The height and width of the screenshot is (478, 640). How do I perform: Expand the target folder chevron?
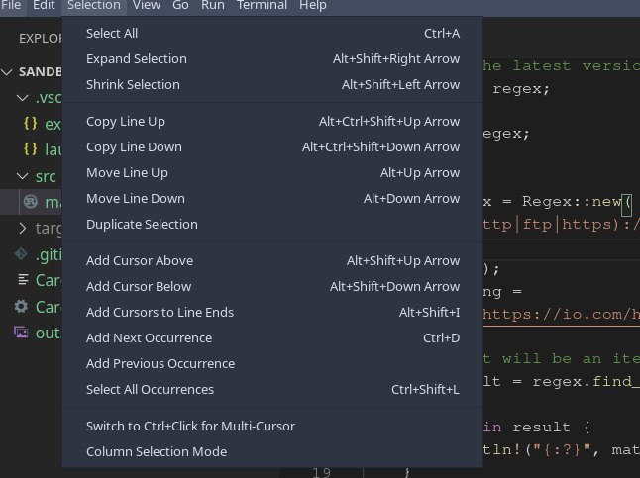[23, 228]
